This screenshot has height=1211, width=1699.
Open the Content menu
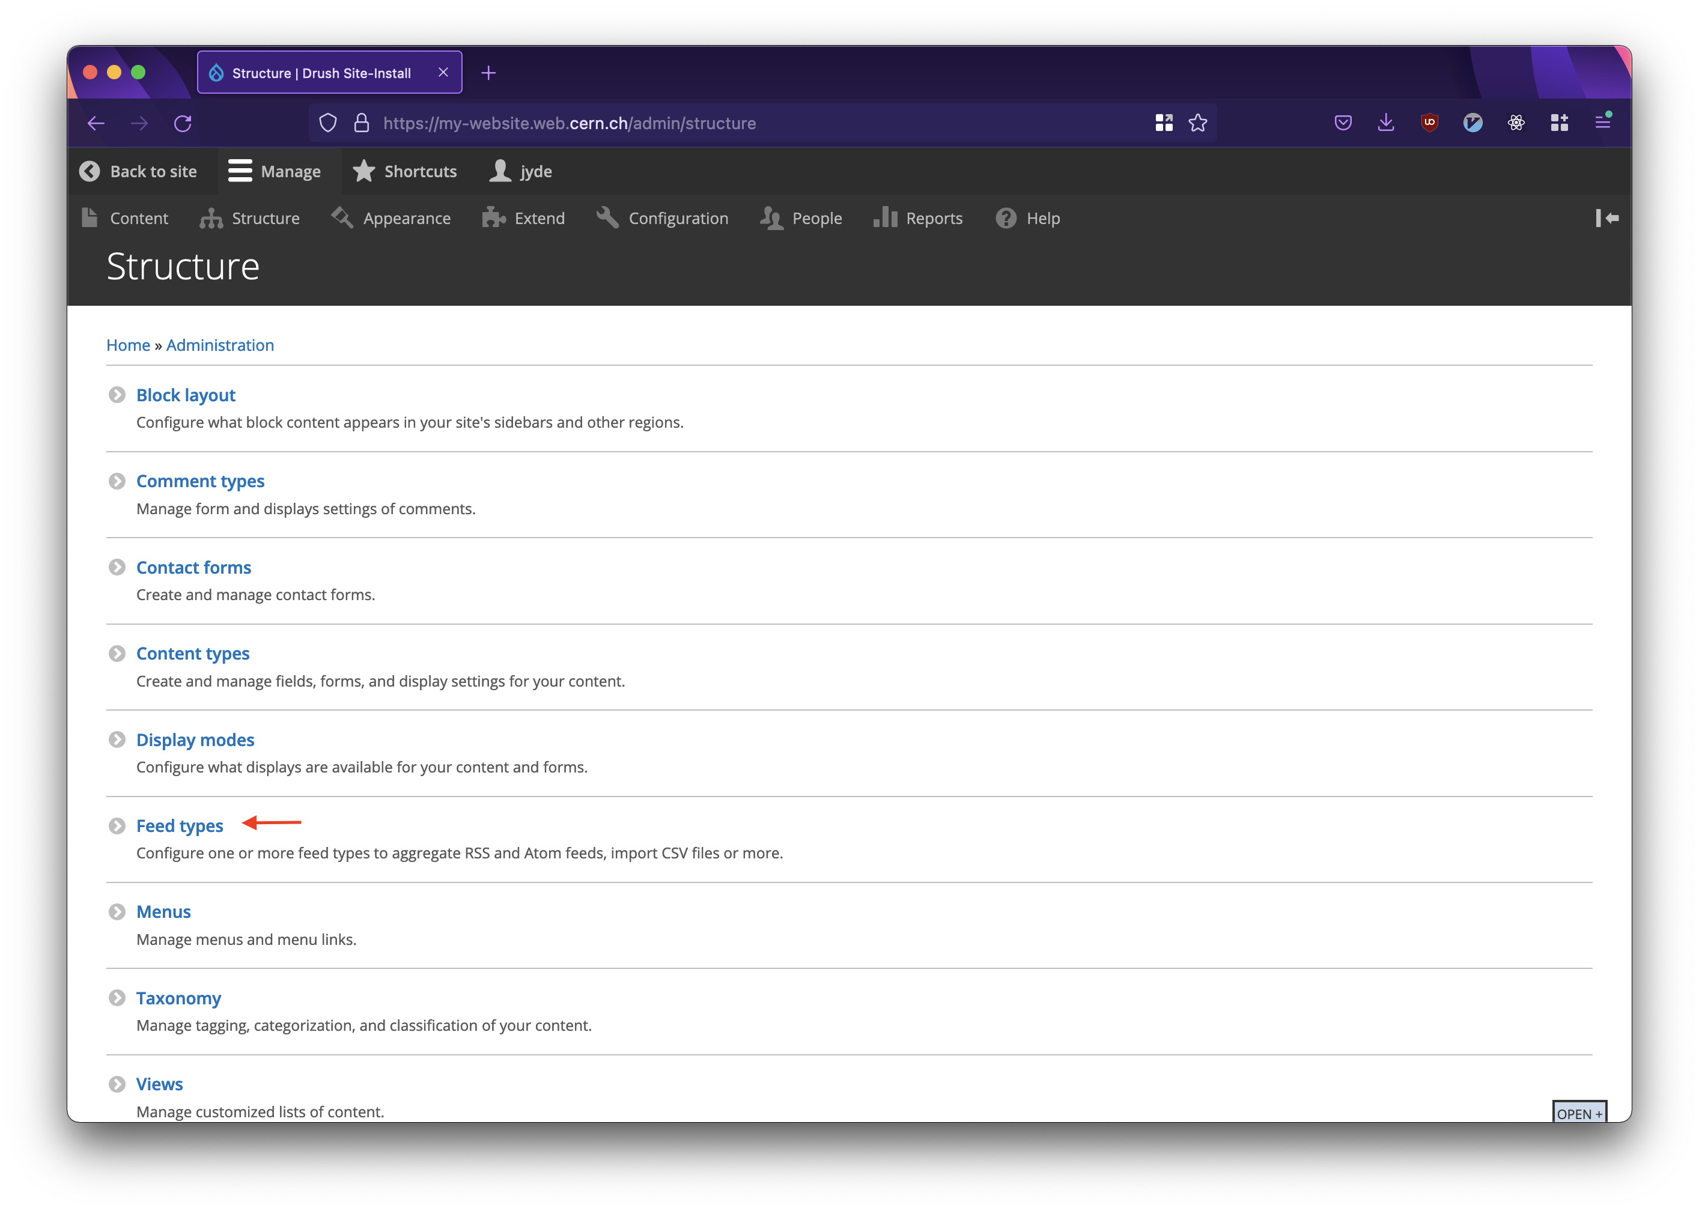(139, 219)
